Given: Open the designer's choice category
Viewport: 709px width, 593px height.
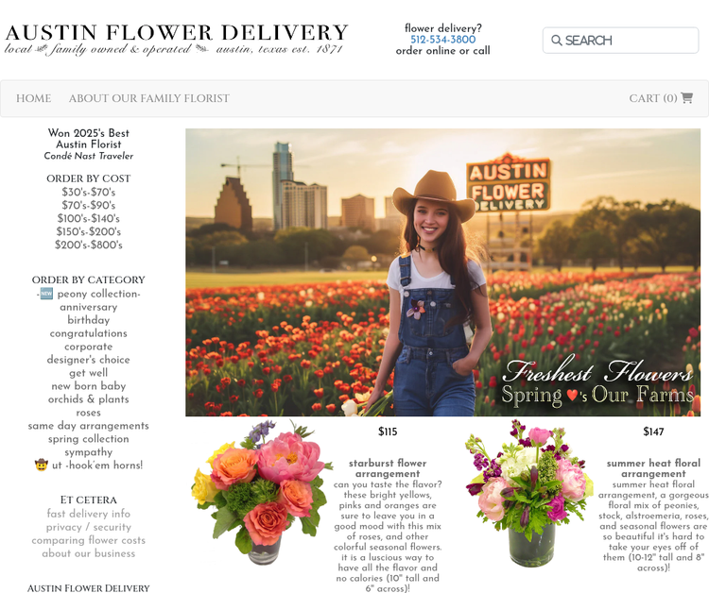Looking at the screenshot, I should 89,360.
